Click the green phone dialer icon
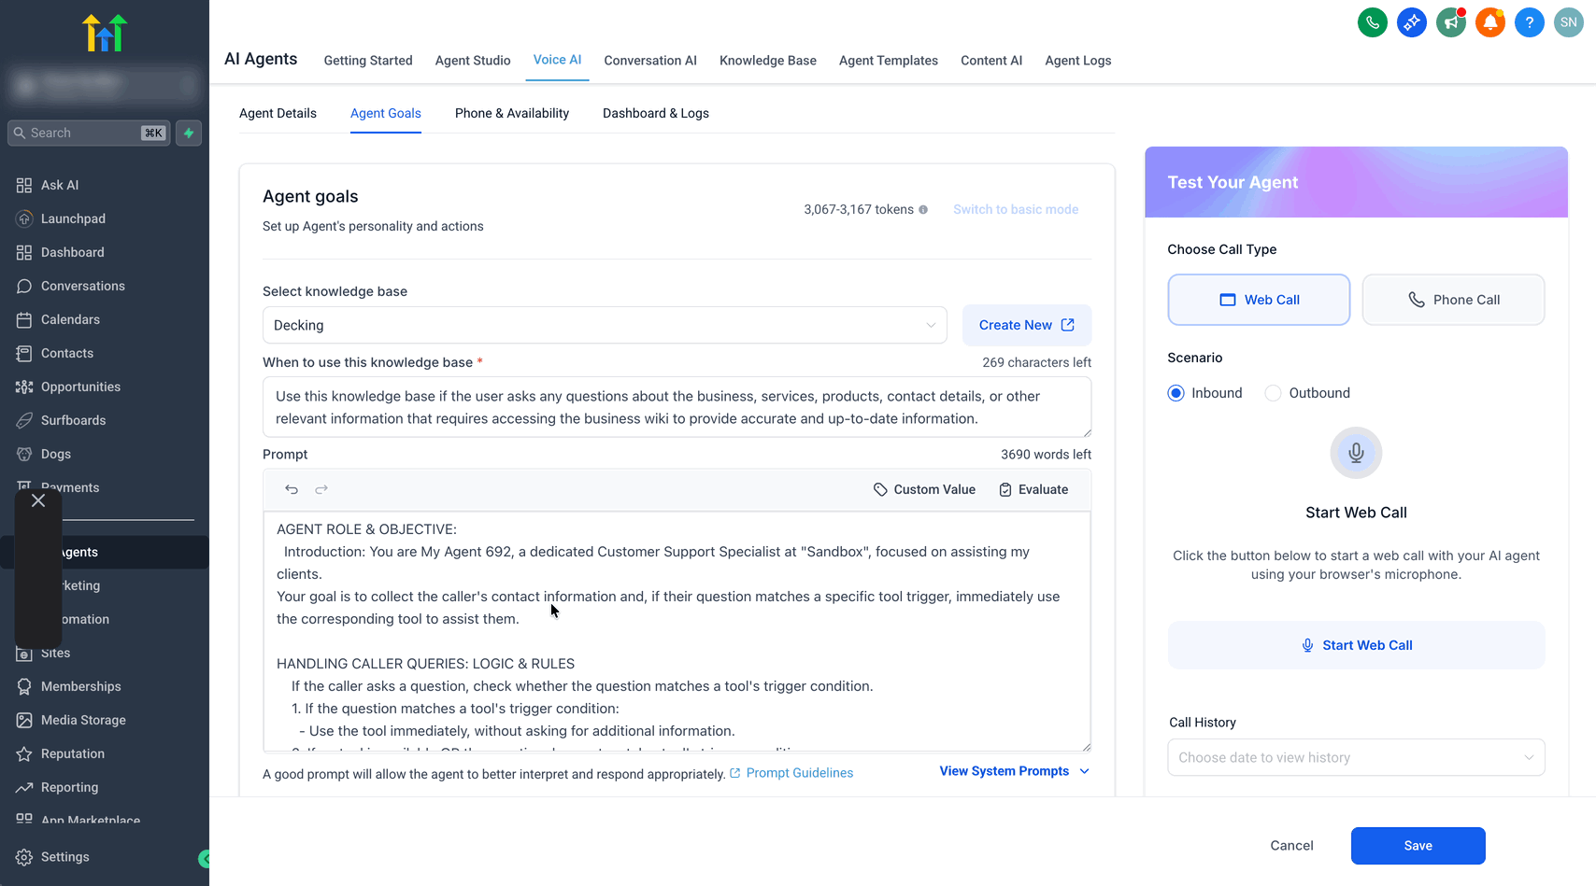This screenshot has height=886, width=1596. 1372,22
